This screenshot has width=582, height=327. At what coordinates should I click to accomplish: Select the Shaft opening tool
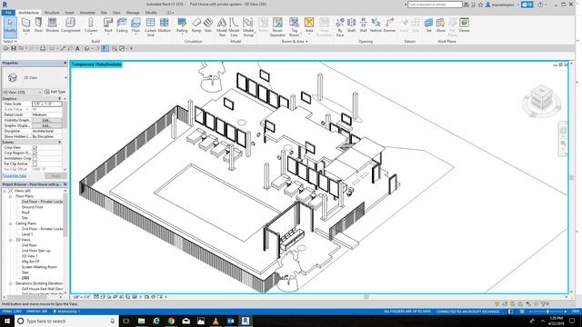[x=351, y=25]
